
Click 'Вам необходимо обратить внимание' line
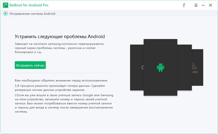(61, 80)
